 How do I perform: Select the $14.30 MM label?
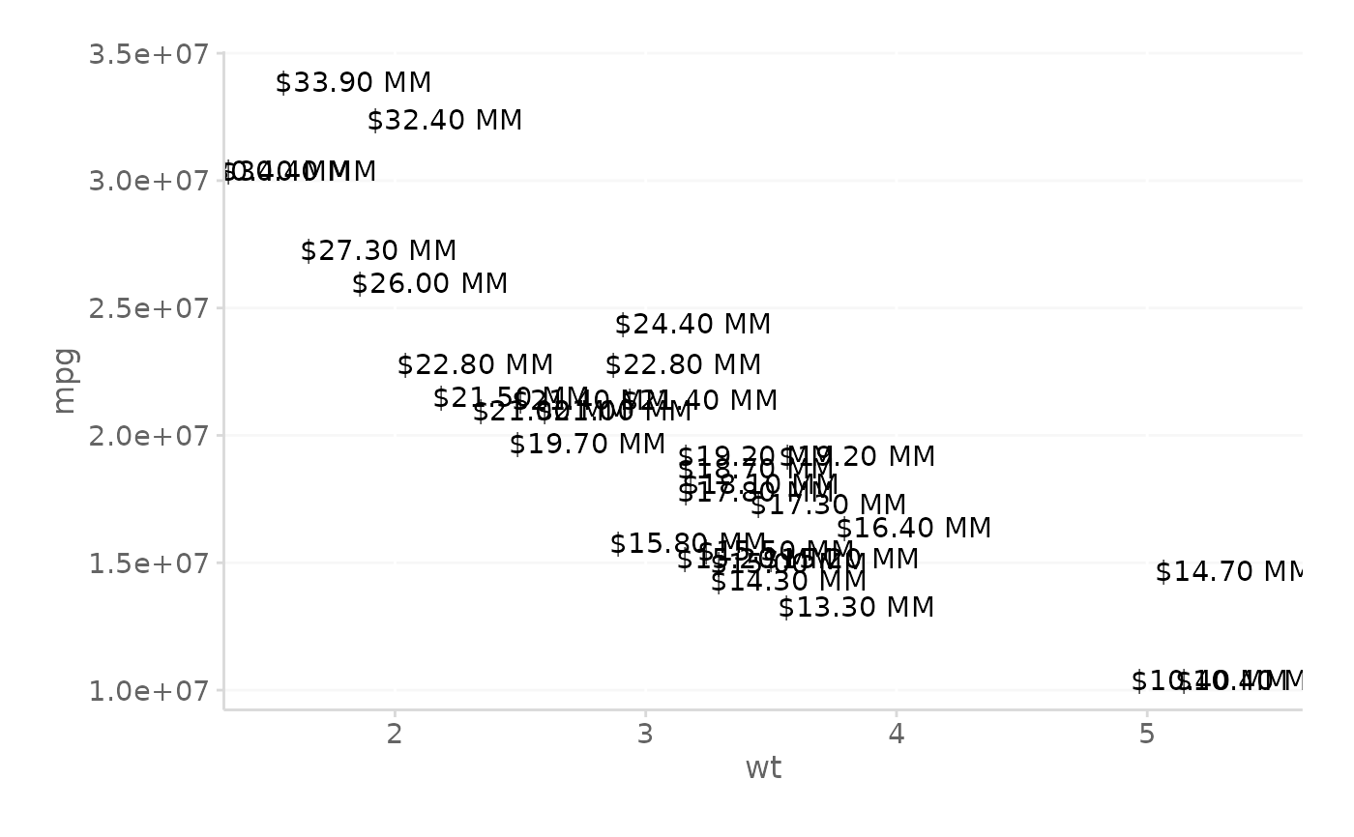[x=788, y=582]
